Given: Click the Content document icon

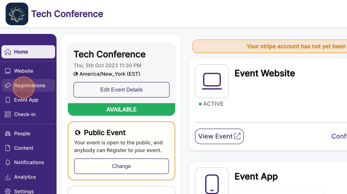Looking at the screenshot, I should (8, 148).
